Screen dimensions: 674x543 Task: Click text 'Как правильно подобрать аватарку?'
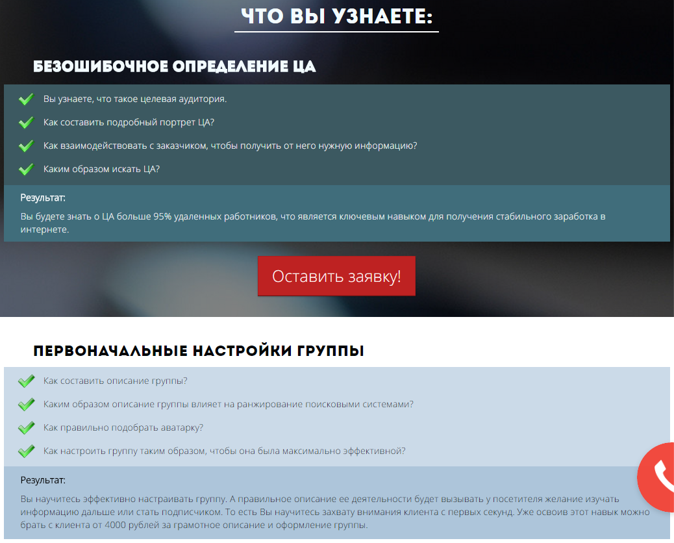pos(123,428)
